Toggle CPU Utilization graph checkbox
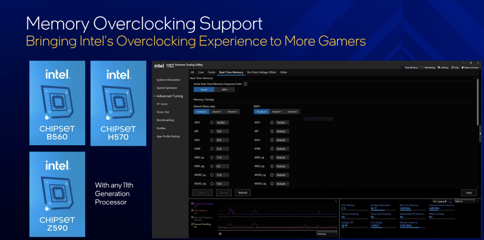This screenshot has height=240, width=484. click(x=192, y=210)
